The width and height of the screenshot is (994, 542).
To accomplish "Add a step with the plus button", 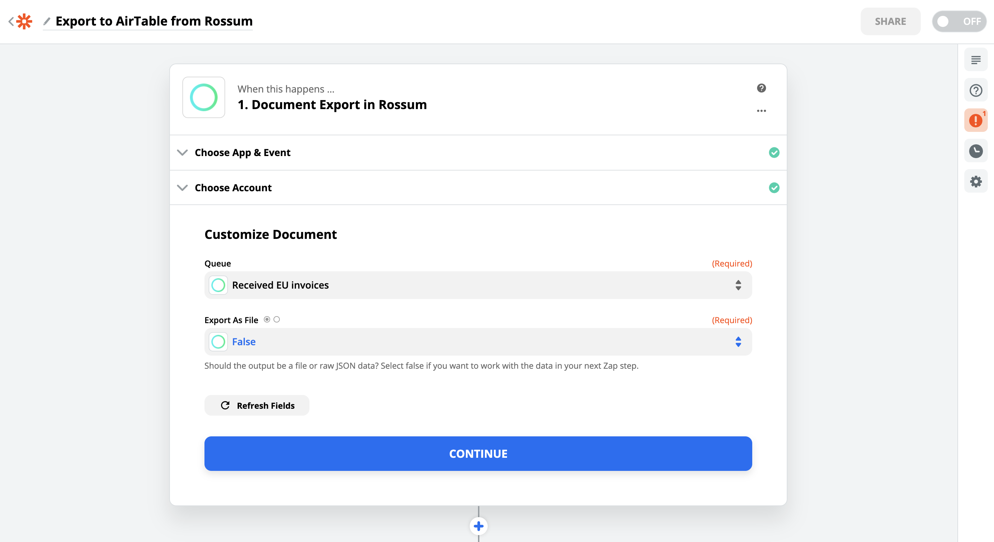I will tap(478, 526).
